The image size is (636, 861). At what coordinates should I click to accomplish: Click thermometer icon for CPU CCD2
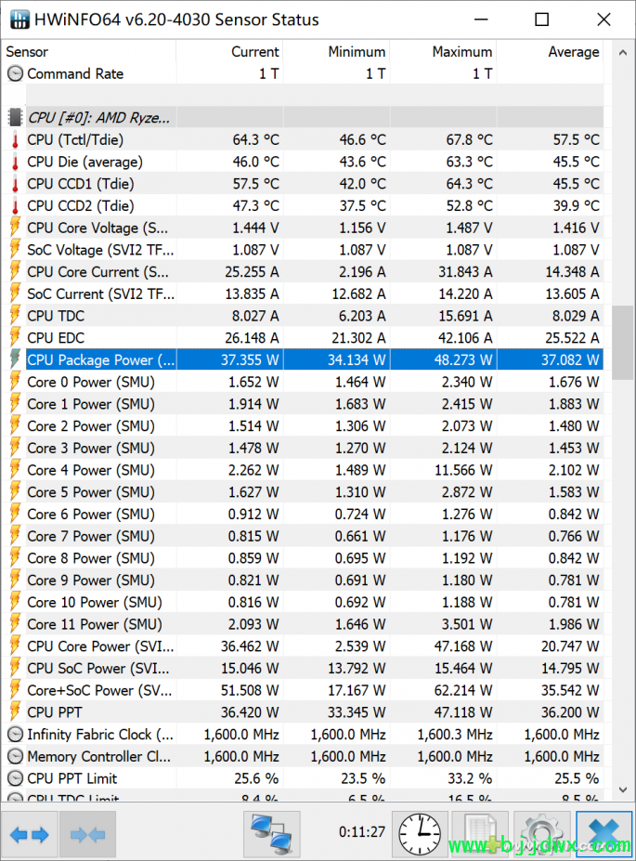[x=16, y=206]
